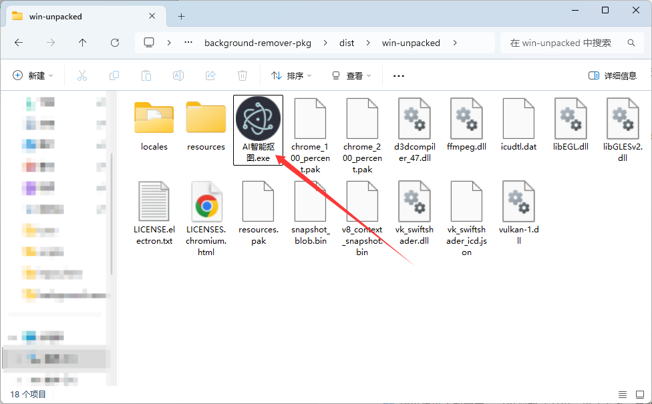The image size is (652, 404).
Task: Select vulkan-1.dll file icon
Action: [x=518, y=201]
